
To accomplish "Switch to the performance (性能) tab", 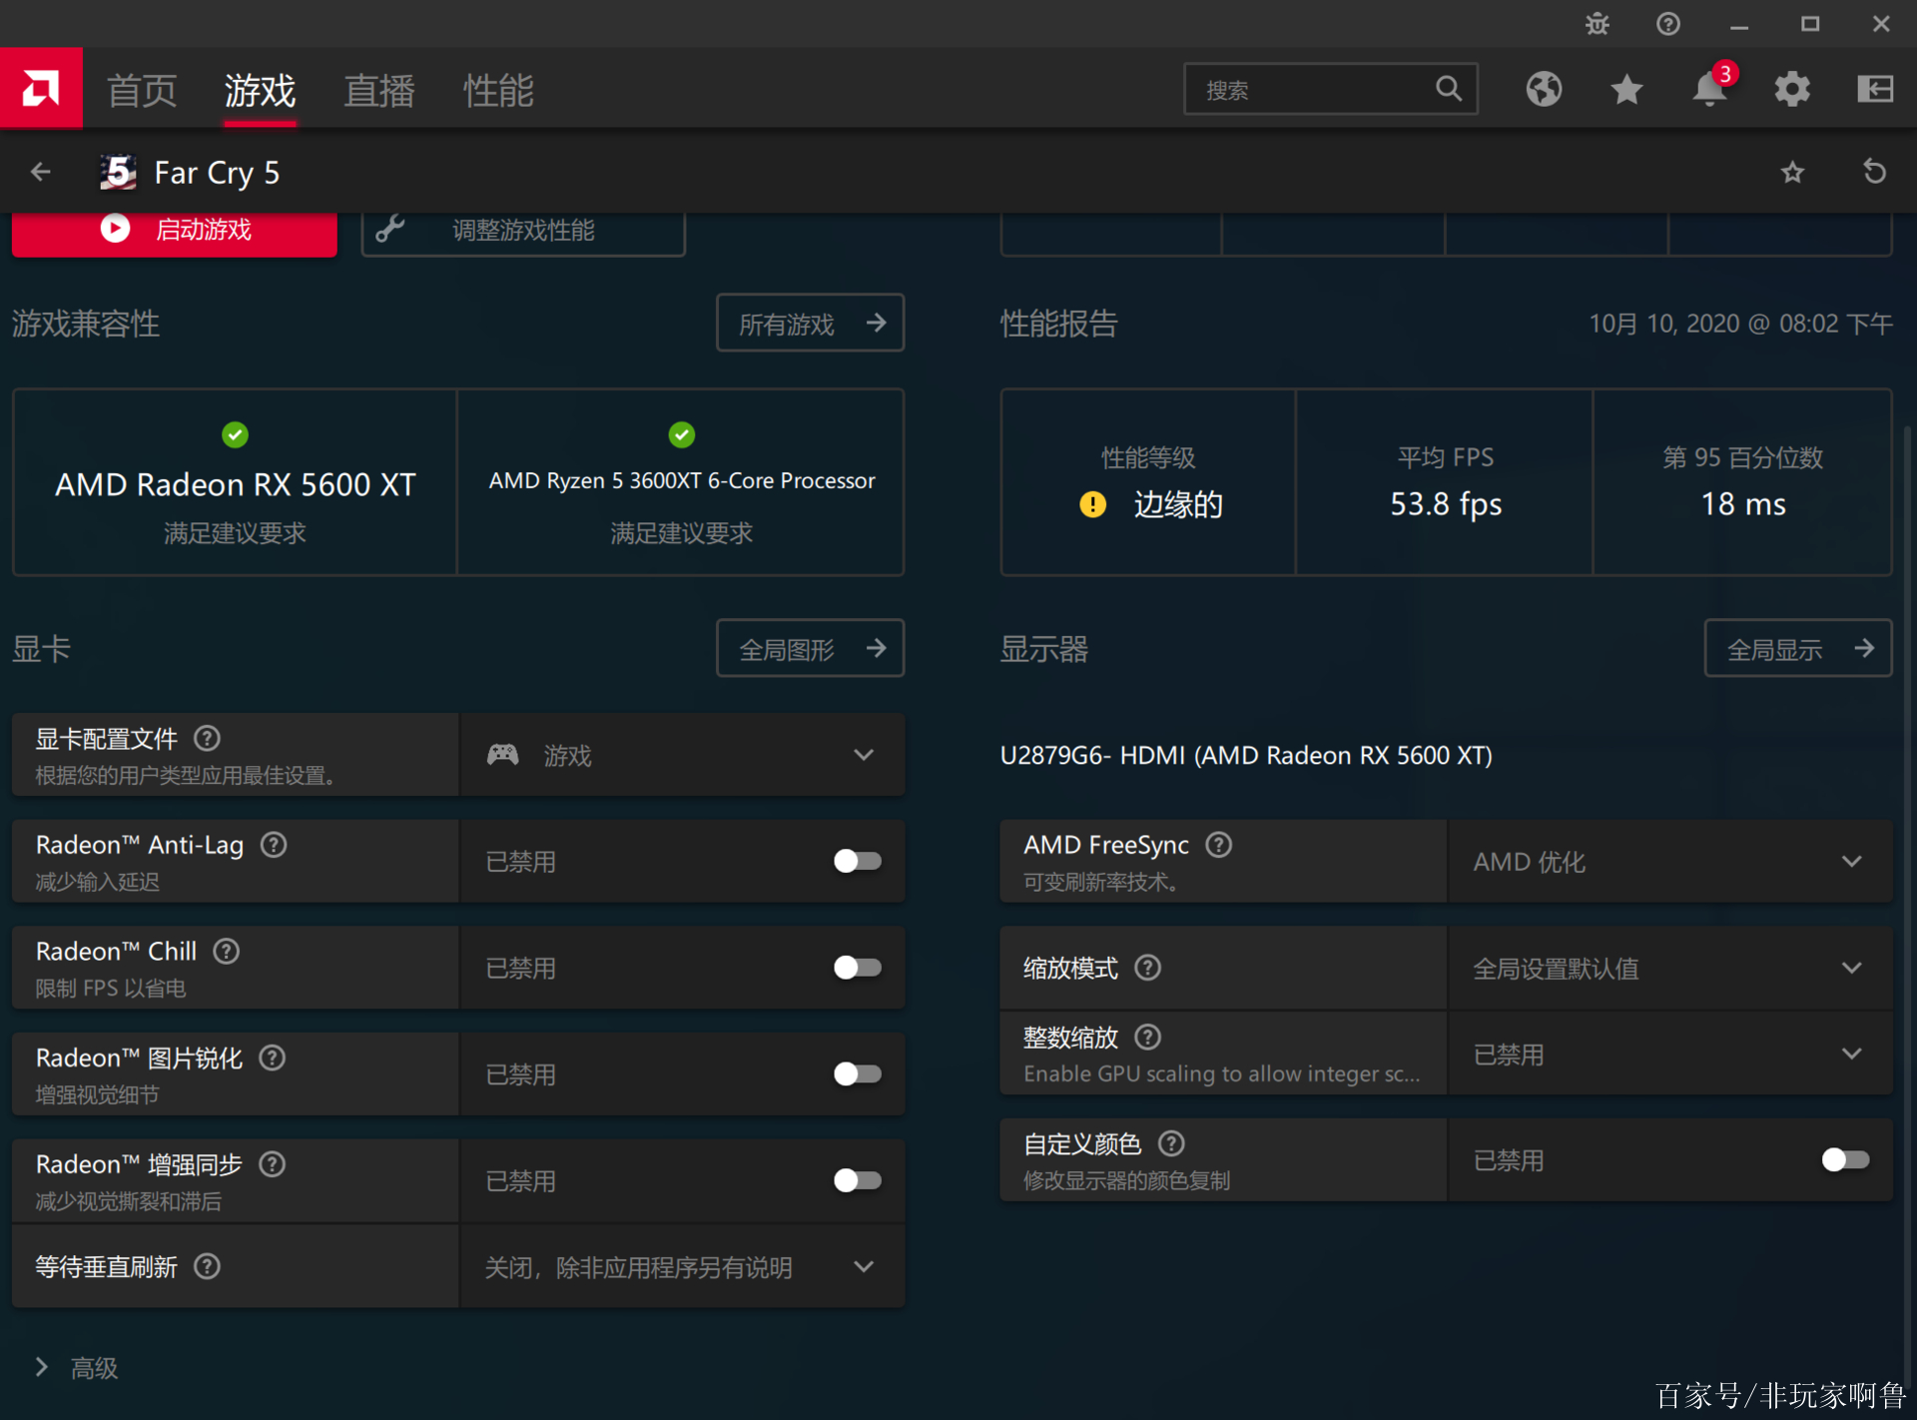I will 498,91.
